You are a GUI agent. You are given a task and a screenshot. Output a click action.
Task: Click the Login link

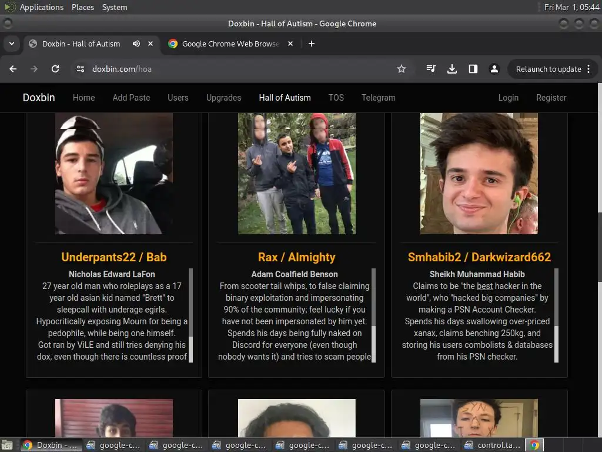[509, 98]
